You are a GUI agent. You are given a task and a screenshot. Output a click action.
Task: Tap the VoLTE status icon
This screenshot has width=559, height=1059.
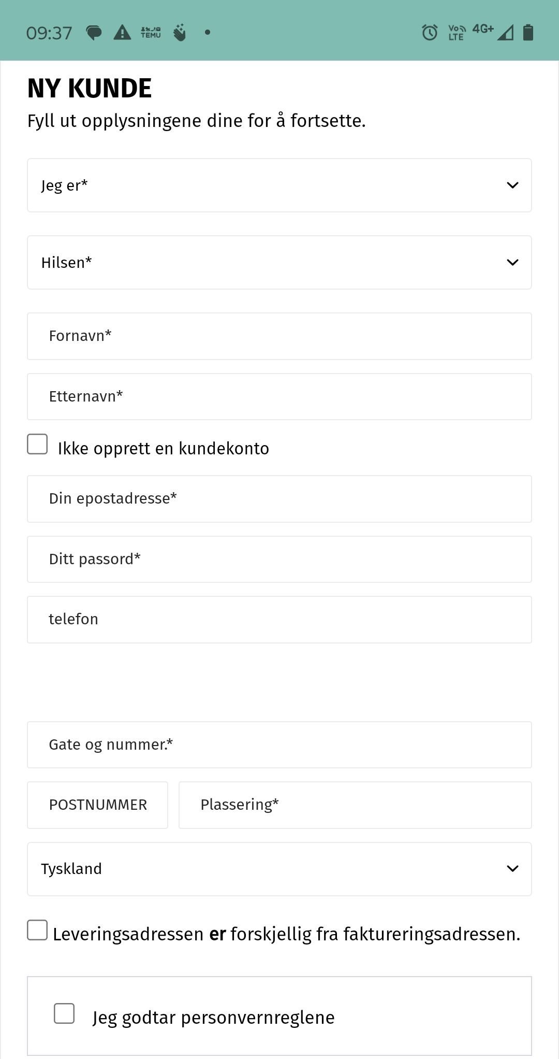[457, 33]
